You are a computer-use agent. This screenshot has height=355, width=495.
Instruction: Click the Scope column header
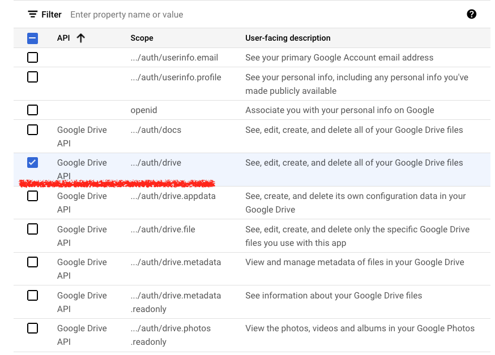click(x=142, y=38)
